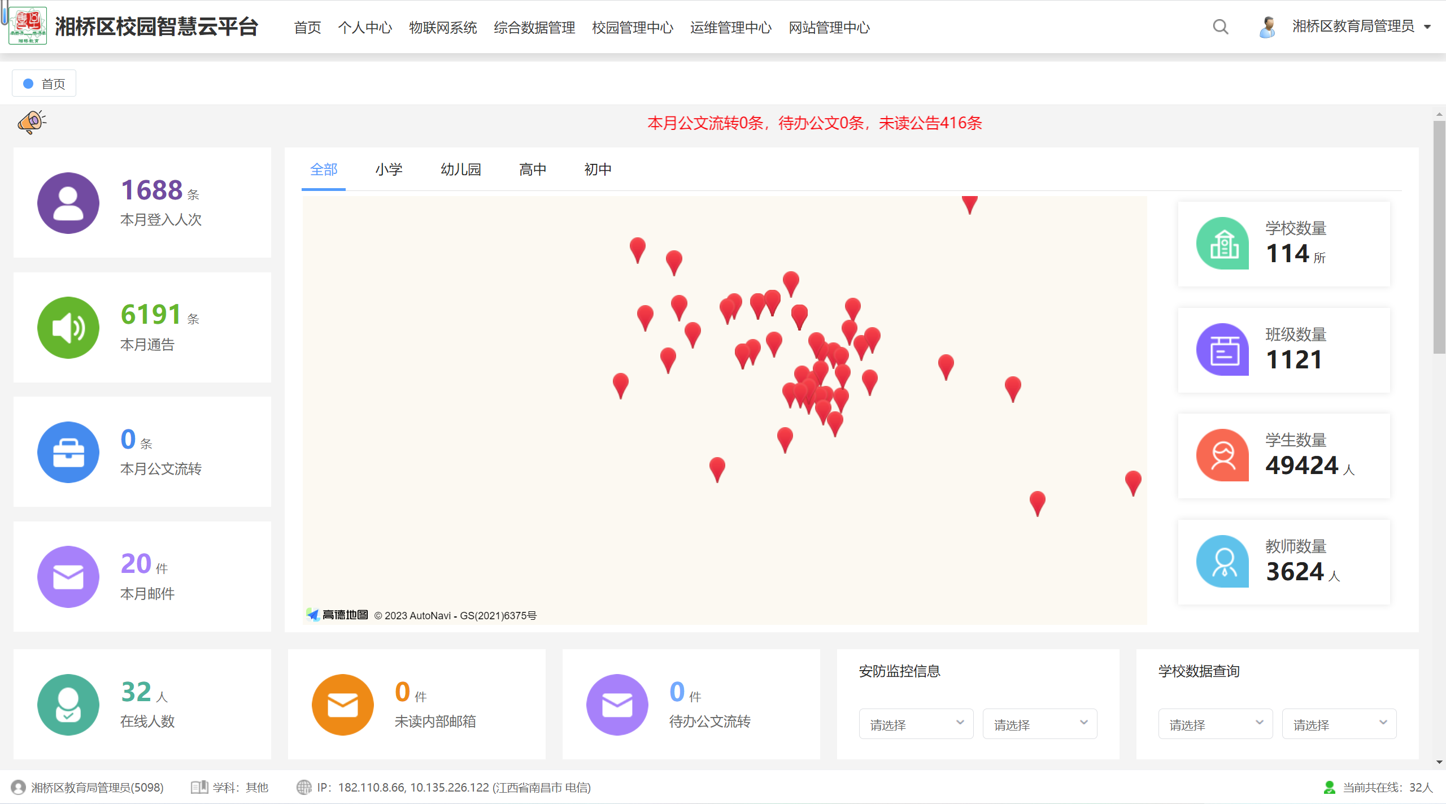Open the 请选择 dropdown under 学校数据查询
Viewport: 1446px width, 804px height.
tap(1215, 724)
